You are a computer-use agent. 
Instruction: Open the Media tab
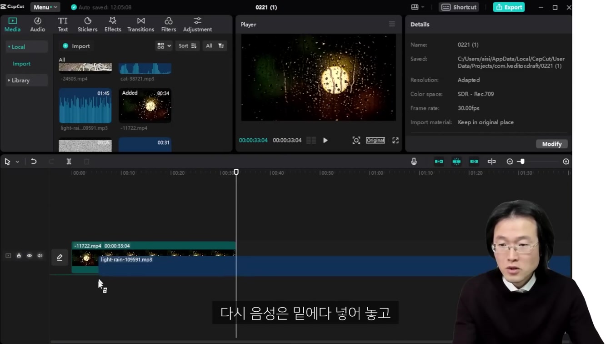pyautogui.click(x=12, y=25)
